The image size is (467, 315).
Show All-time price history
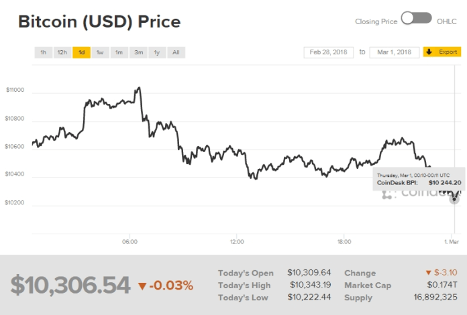click(175, 52)
